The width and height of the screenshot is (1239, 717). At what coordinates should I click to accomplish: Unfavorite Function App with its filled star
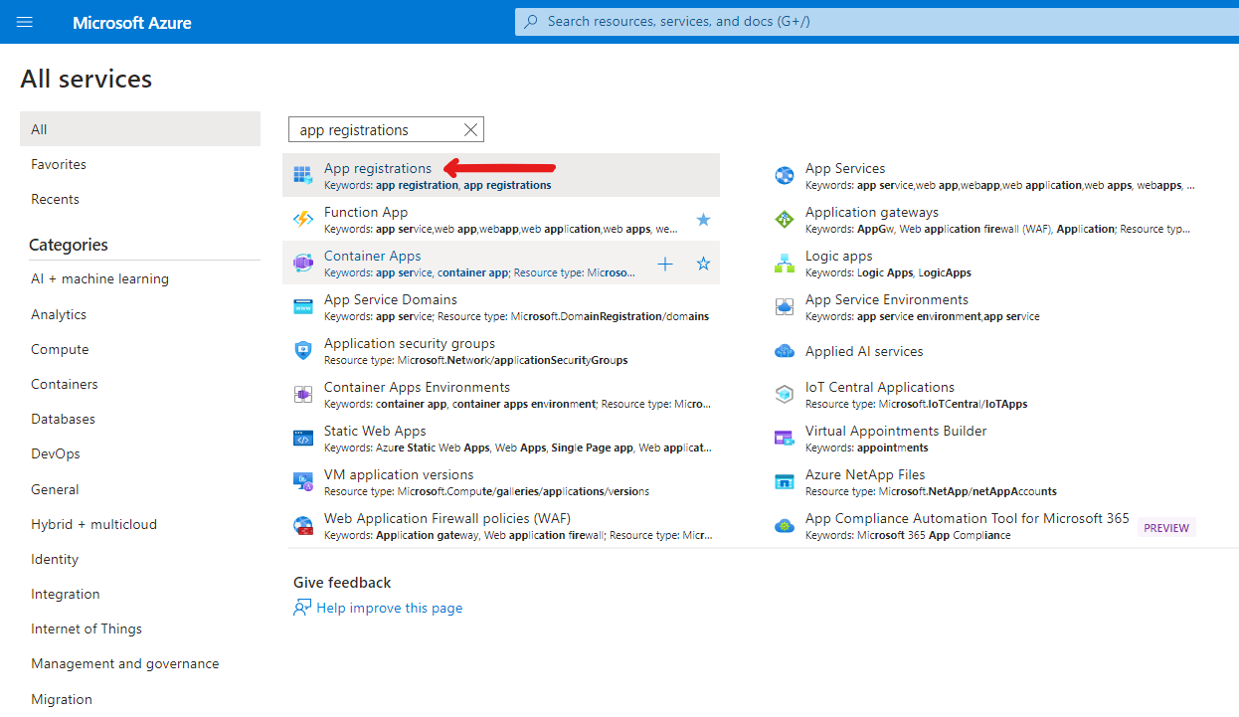[x=703, y=220]
